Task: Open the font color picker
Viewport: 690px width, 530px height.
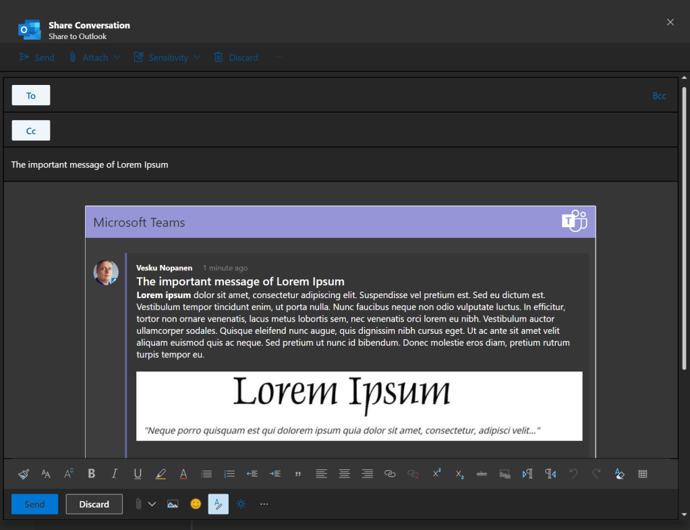Action: [x=183, y=474]
